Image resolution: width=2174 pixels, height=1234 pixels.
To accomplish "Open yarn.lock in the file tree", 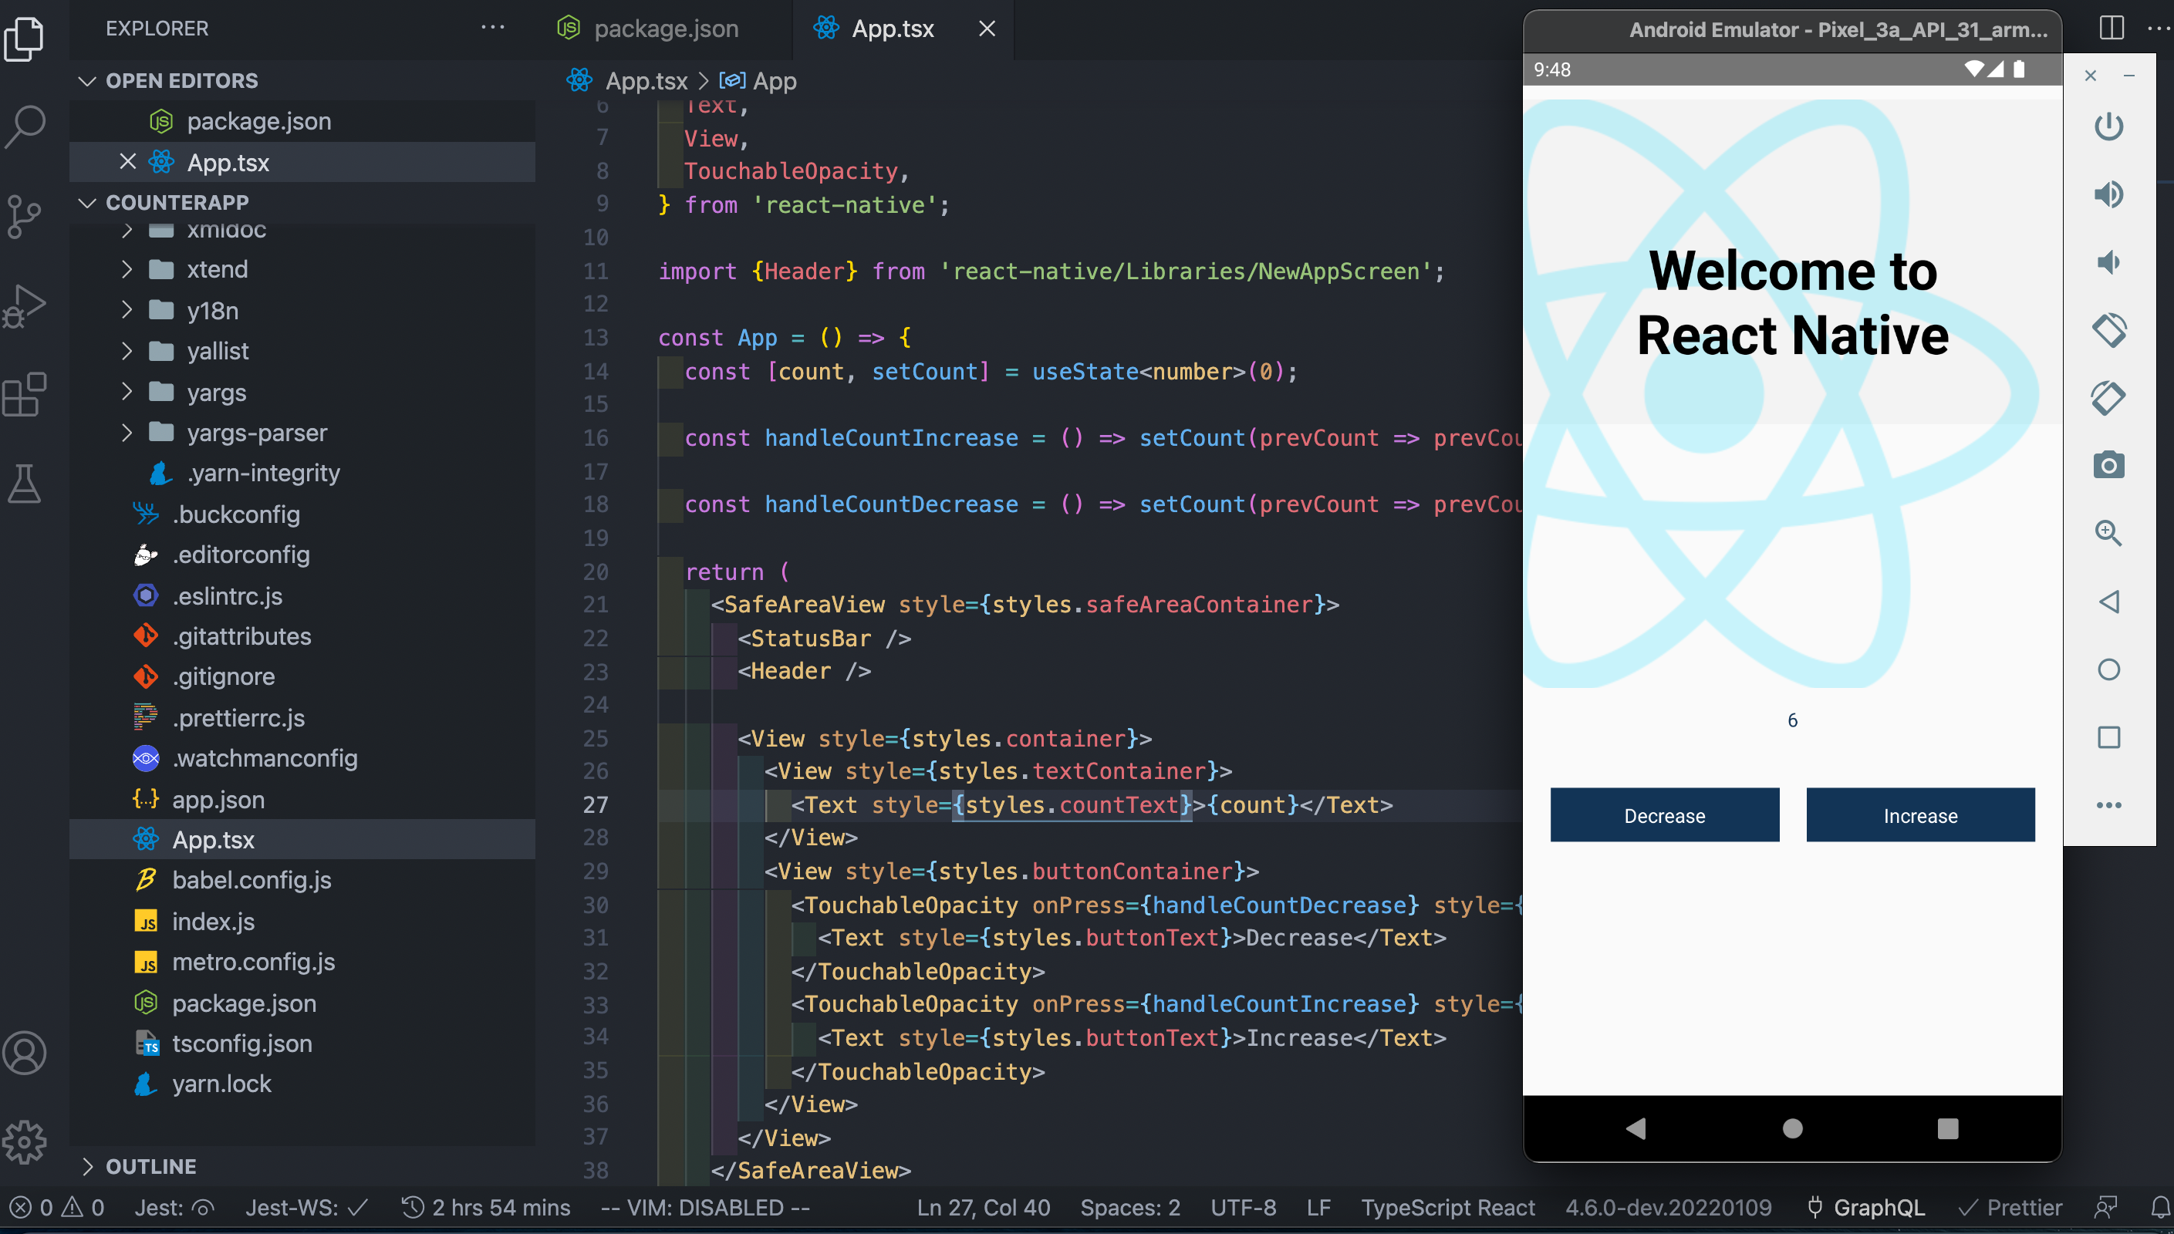I will pos(221,1083).
